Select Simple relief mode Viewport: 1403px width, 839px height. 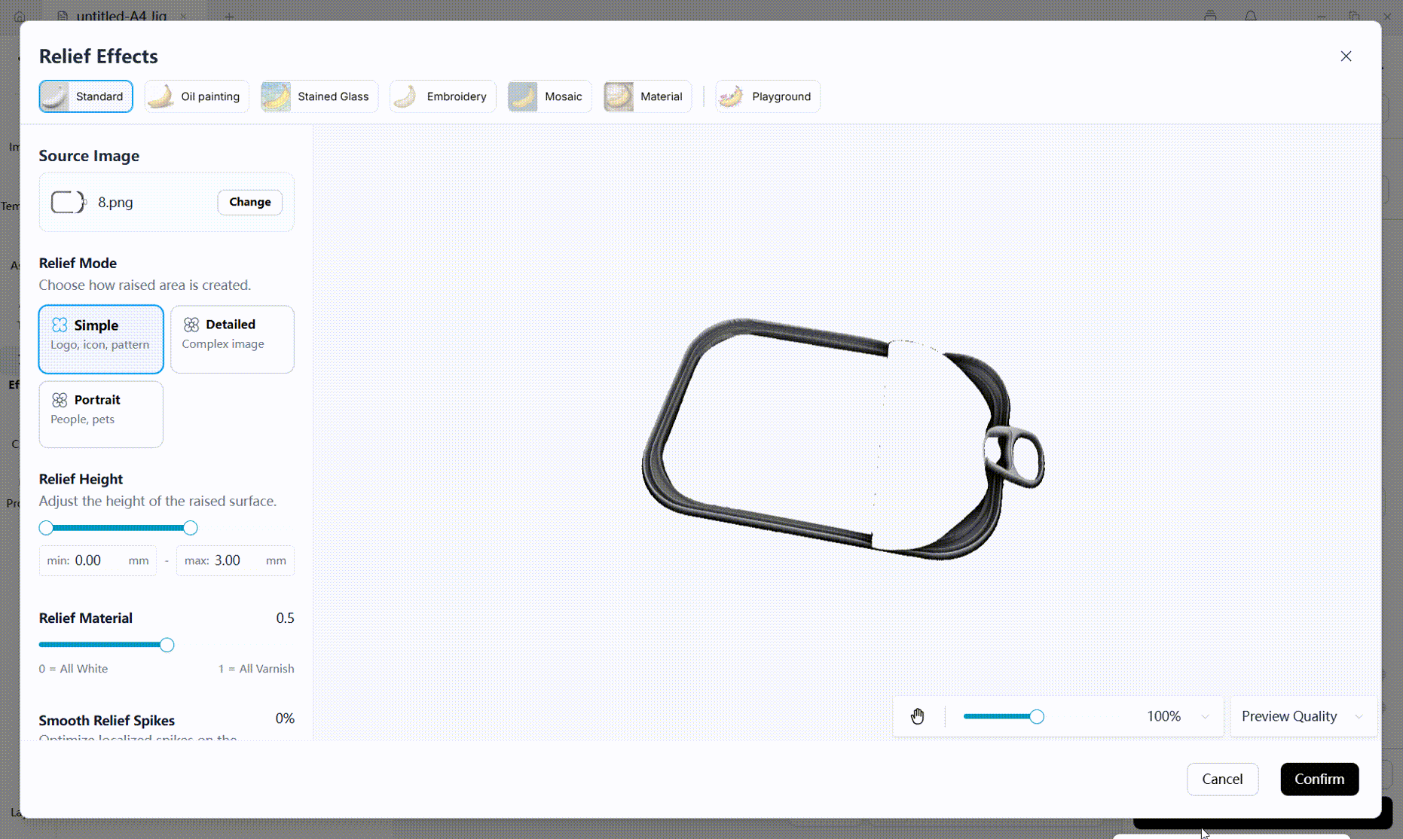click(101, 339)
